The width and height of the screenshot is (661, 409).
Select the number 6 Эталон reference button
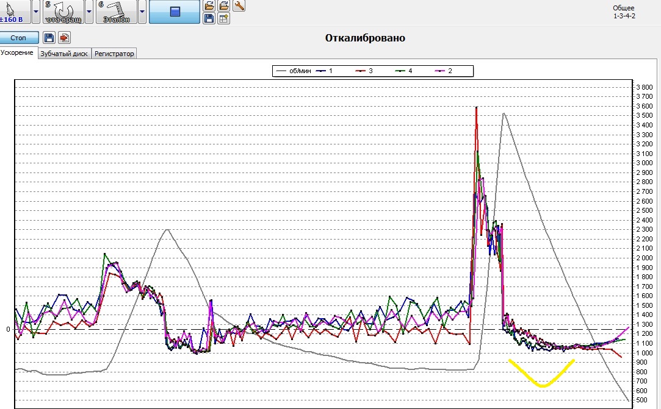(117, 12)
